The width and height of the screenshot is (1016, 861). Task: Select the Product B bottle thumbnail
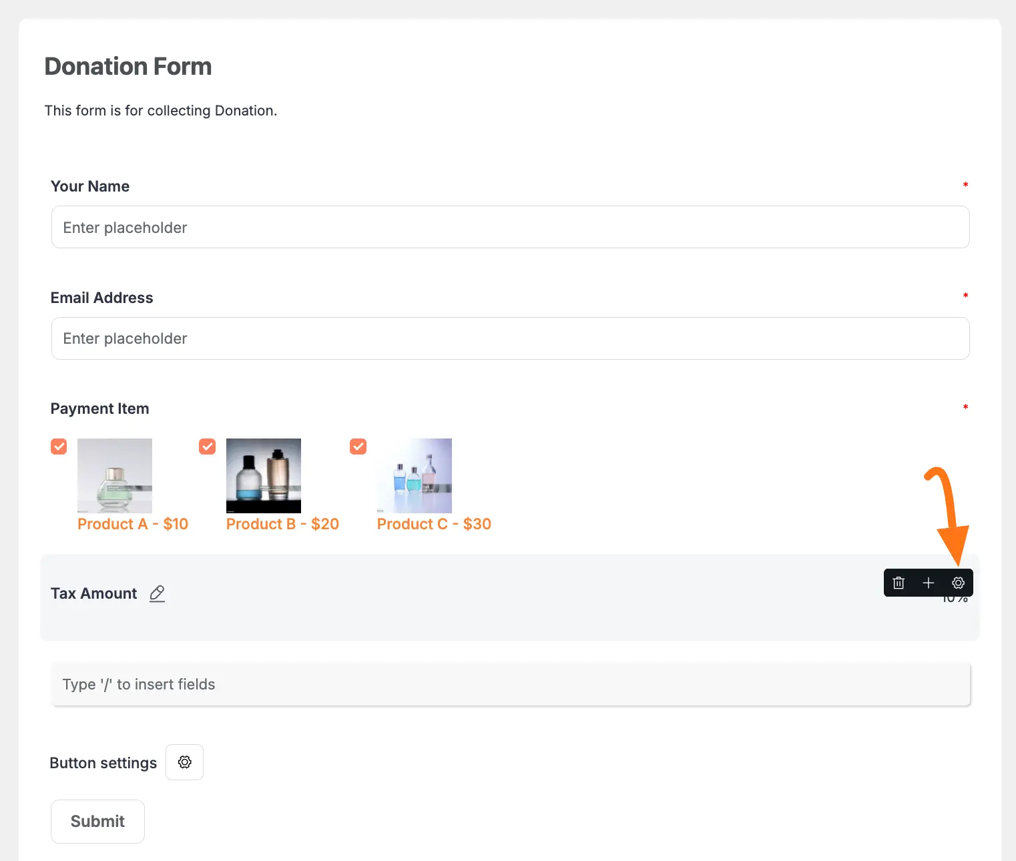click(264, 475)
